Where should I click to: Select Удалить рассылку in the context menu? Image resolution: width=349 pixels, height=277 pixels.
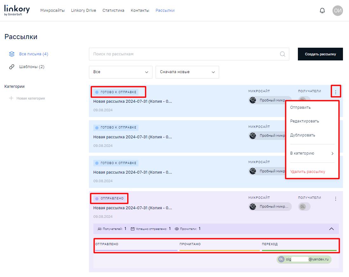(307, 172)
